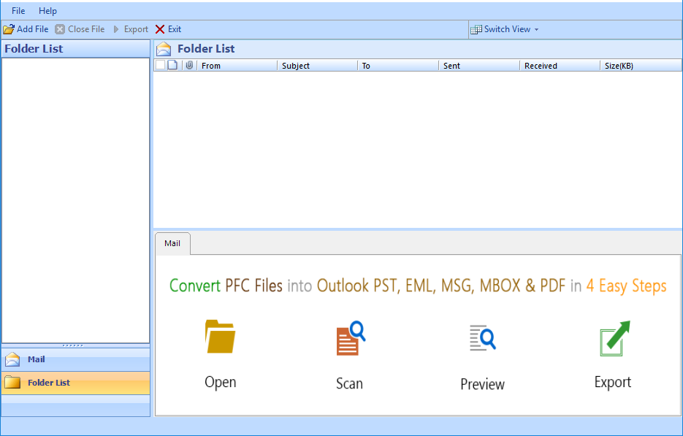The height and width of the screenshot is (436, 683).
Task: Click the Switch View grid icon
Action: pos(476,29)
